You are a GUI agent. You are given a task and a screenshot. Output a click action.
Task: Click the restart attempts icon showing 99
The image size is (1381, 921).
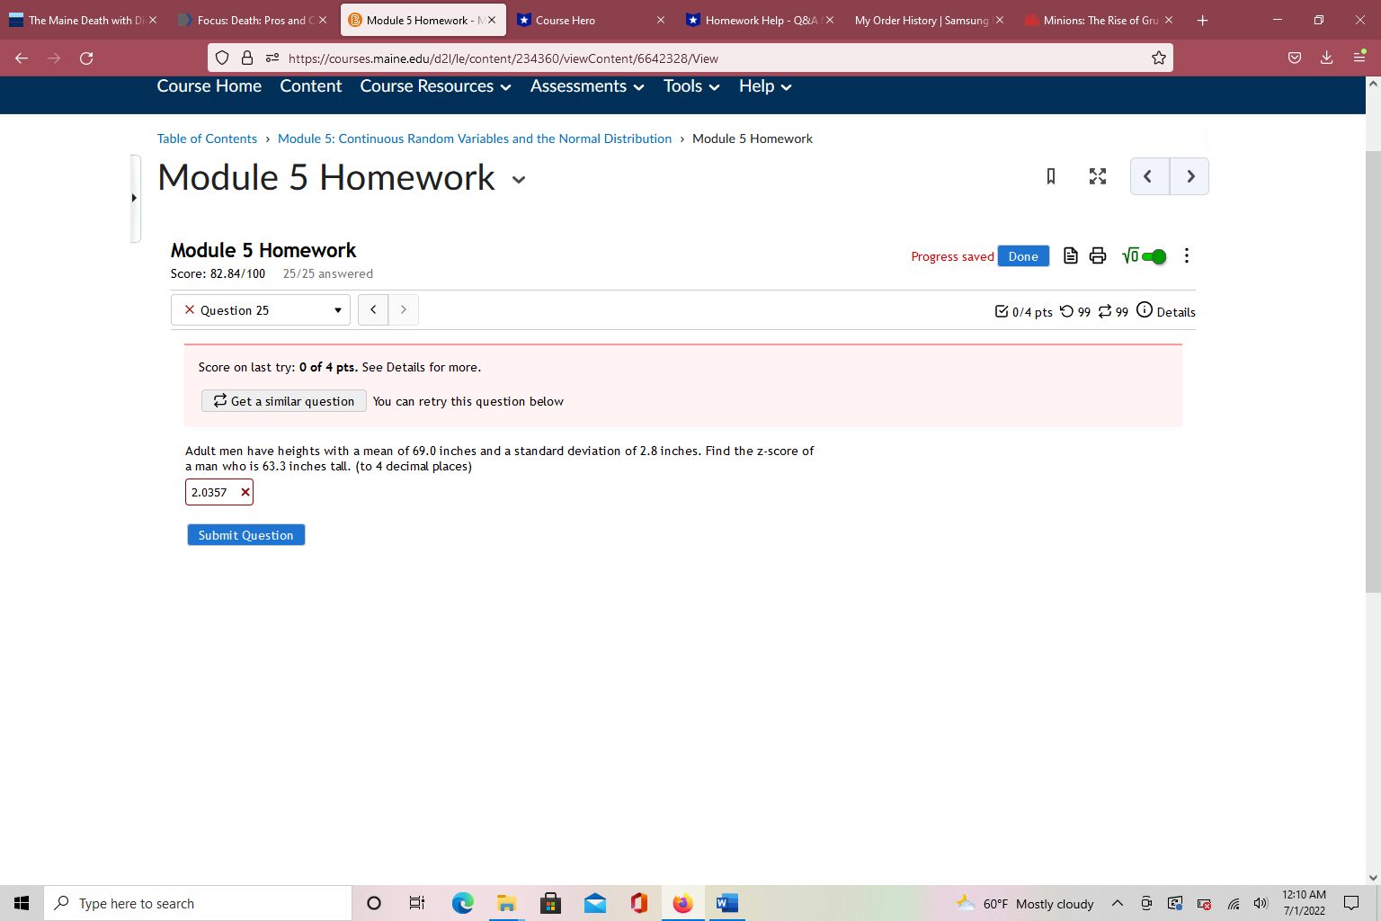1066,311
